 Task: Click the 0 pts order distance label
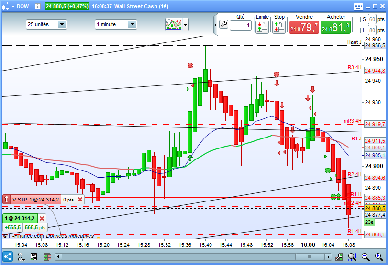tap(68, 200)
